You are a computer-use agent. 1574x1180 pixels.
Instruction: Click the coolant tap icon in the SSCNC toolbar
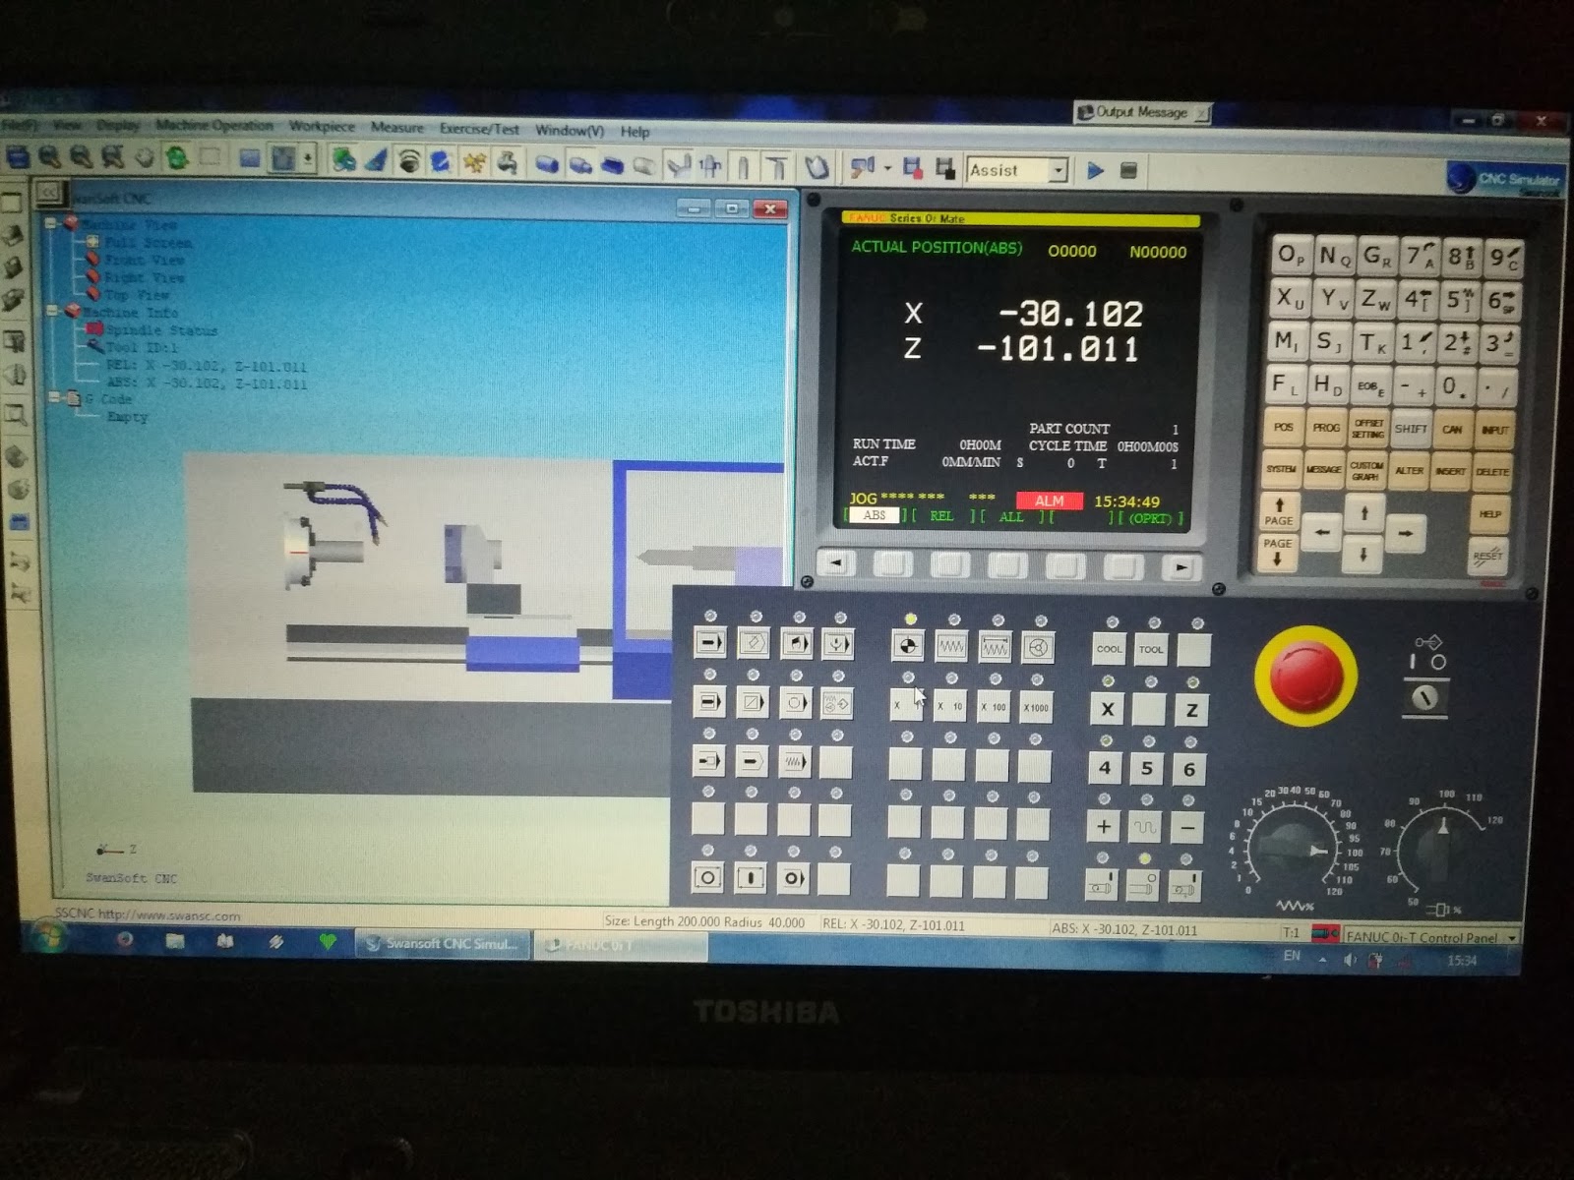(x=507, y=165)
